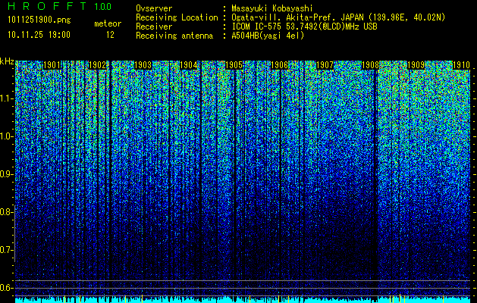
Task: Click the 1901 time marker
Action: tap(52, 65)
